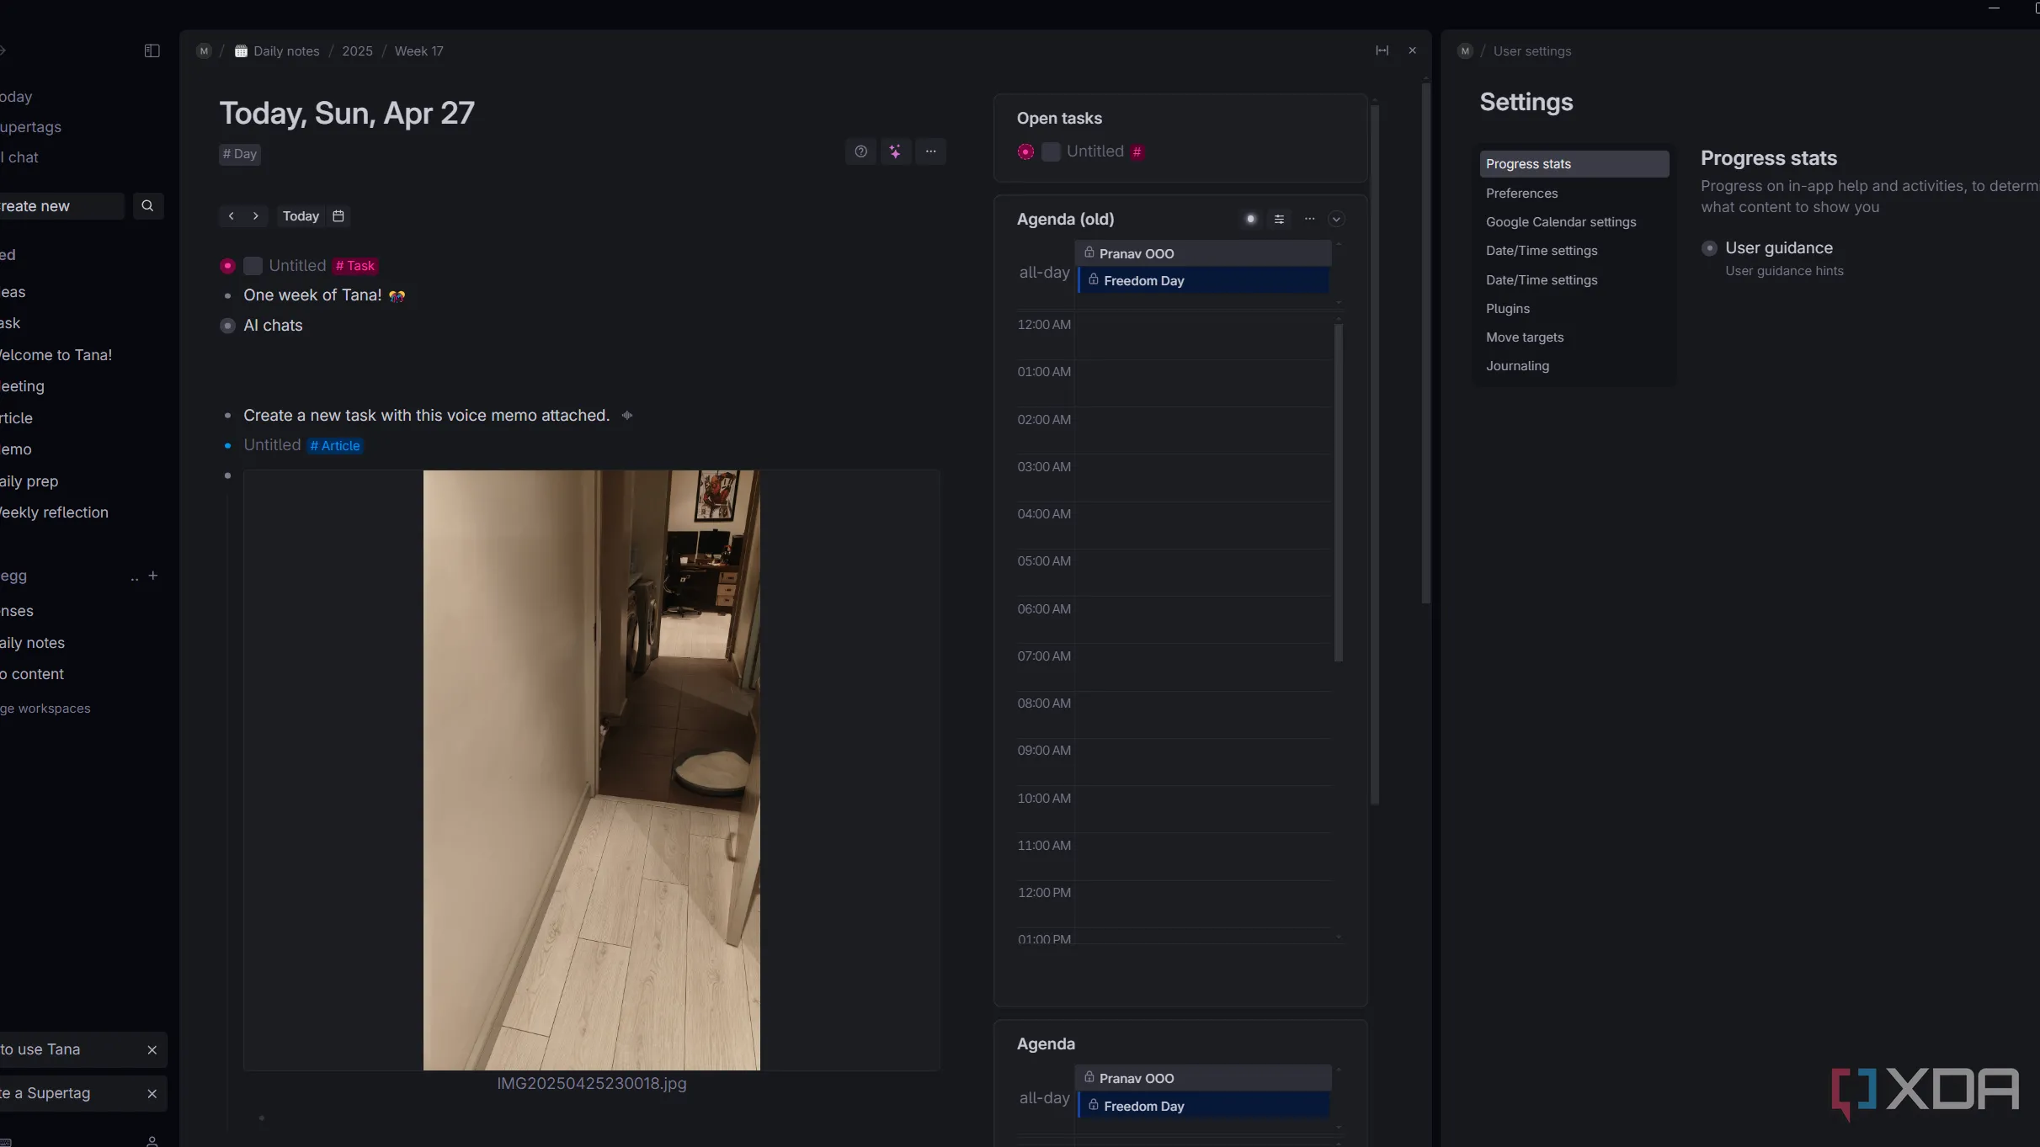Expand the User guidance bullet
Screen dimensions: 2040x1147
coord(1709,248)
